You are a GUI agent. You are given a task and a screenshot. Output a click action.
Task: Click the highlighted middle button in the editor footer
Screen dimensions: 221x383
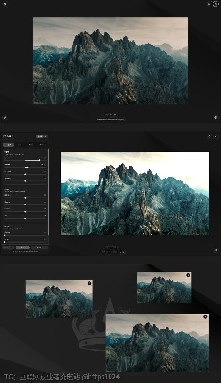click(22, 248)
